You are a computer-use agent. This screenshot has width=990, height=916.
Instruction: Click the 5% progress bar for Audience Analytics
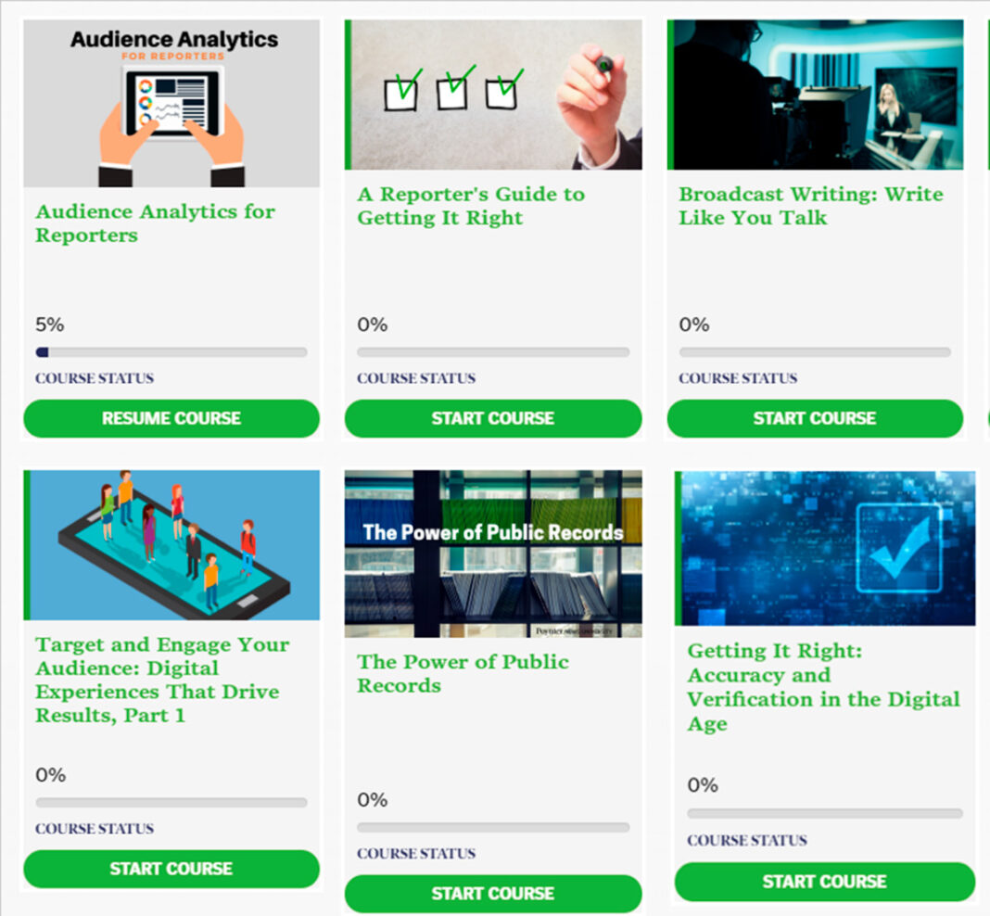[171, 352]
